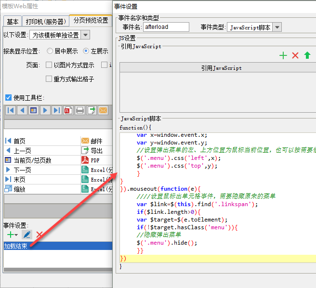Screen dimensions: 316x288
Task: Select 居中展示 radio button
Action: (50, 51)
